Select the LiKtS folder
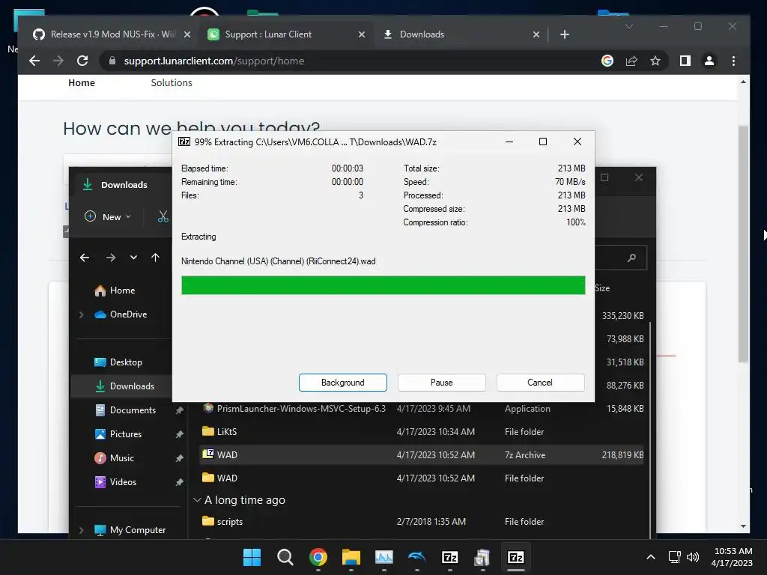The height and width of the screenshot is (575, 767). (423, 432)
